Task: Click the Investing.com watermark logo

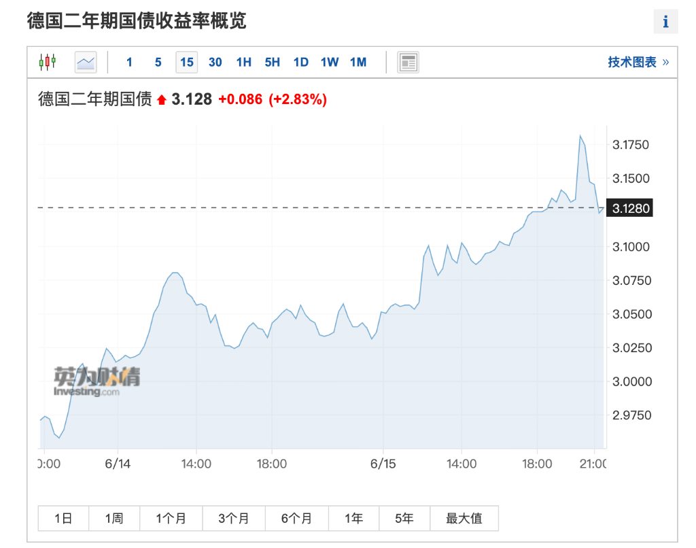Action: point(97,381)
